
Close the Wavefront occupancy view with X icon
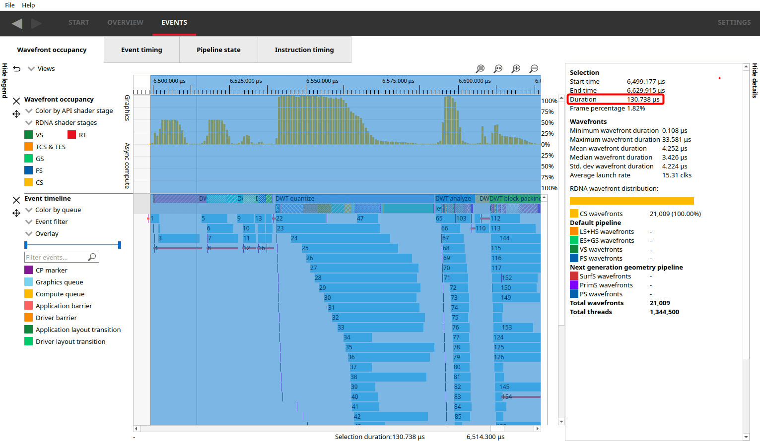pyautogui.click(x=16, y=101)
